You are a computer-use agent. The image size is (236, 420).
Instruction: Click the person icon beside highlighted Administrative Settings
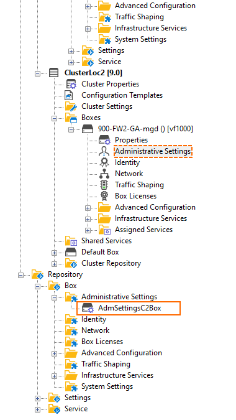tap(104, 151)
